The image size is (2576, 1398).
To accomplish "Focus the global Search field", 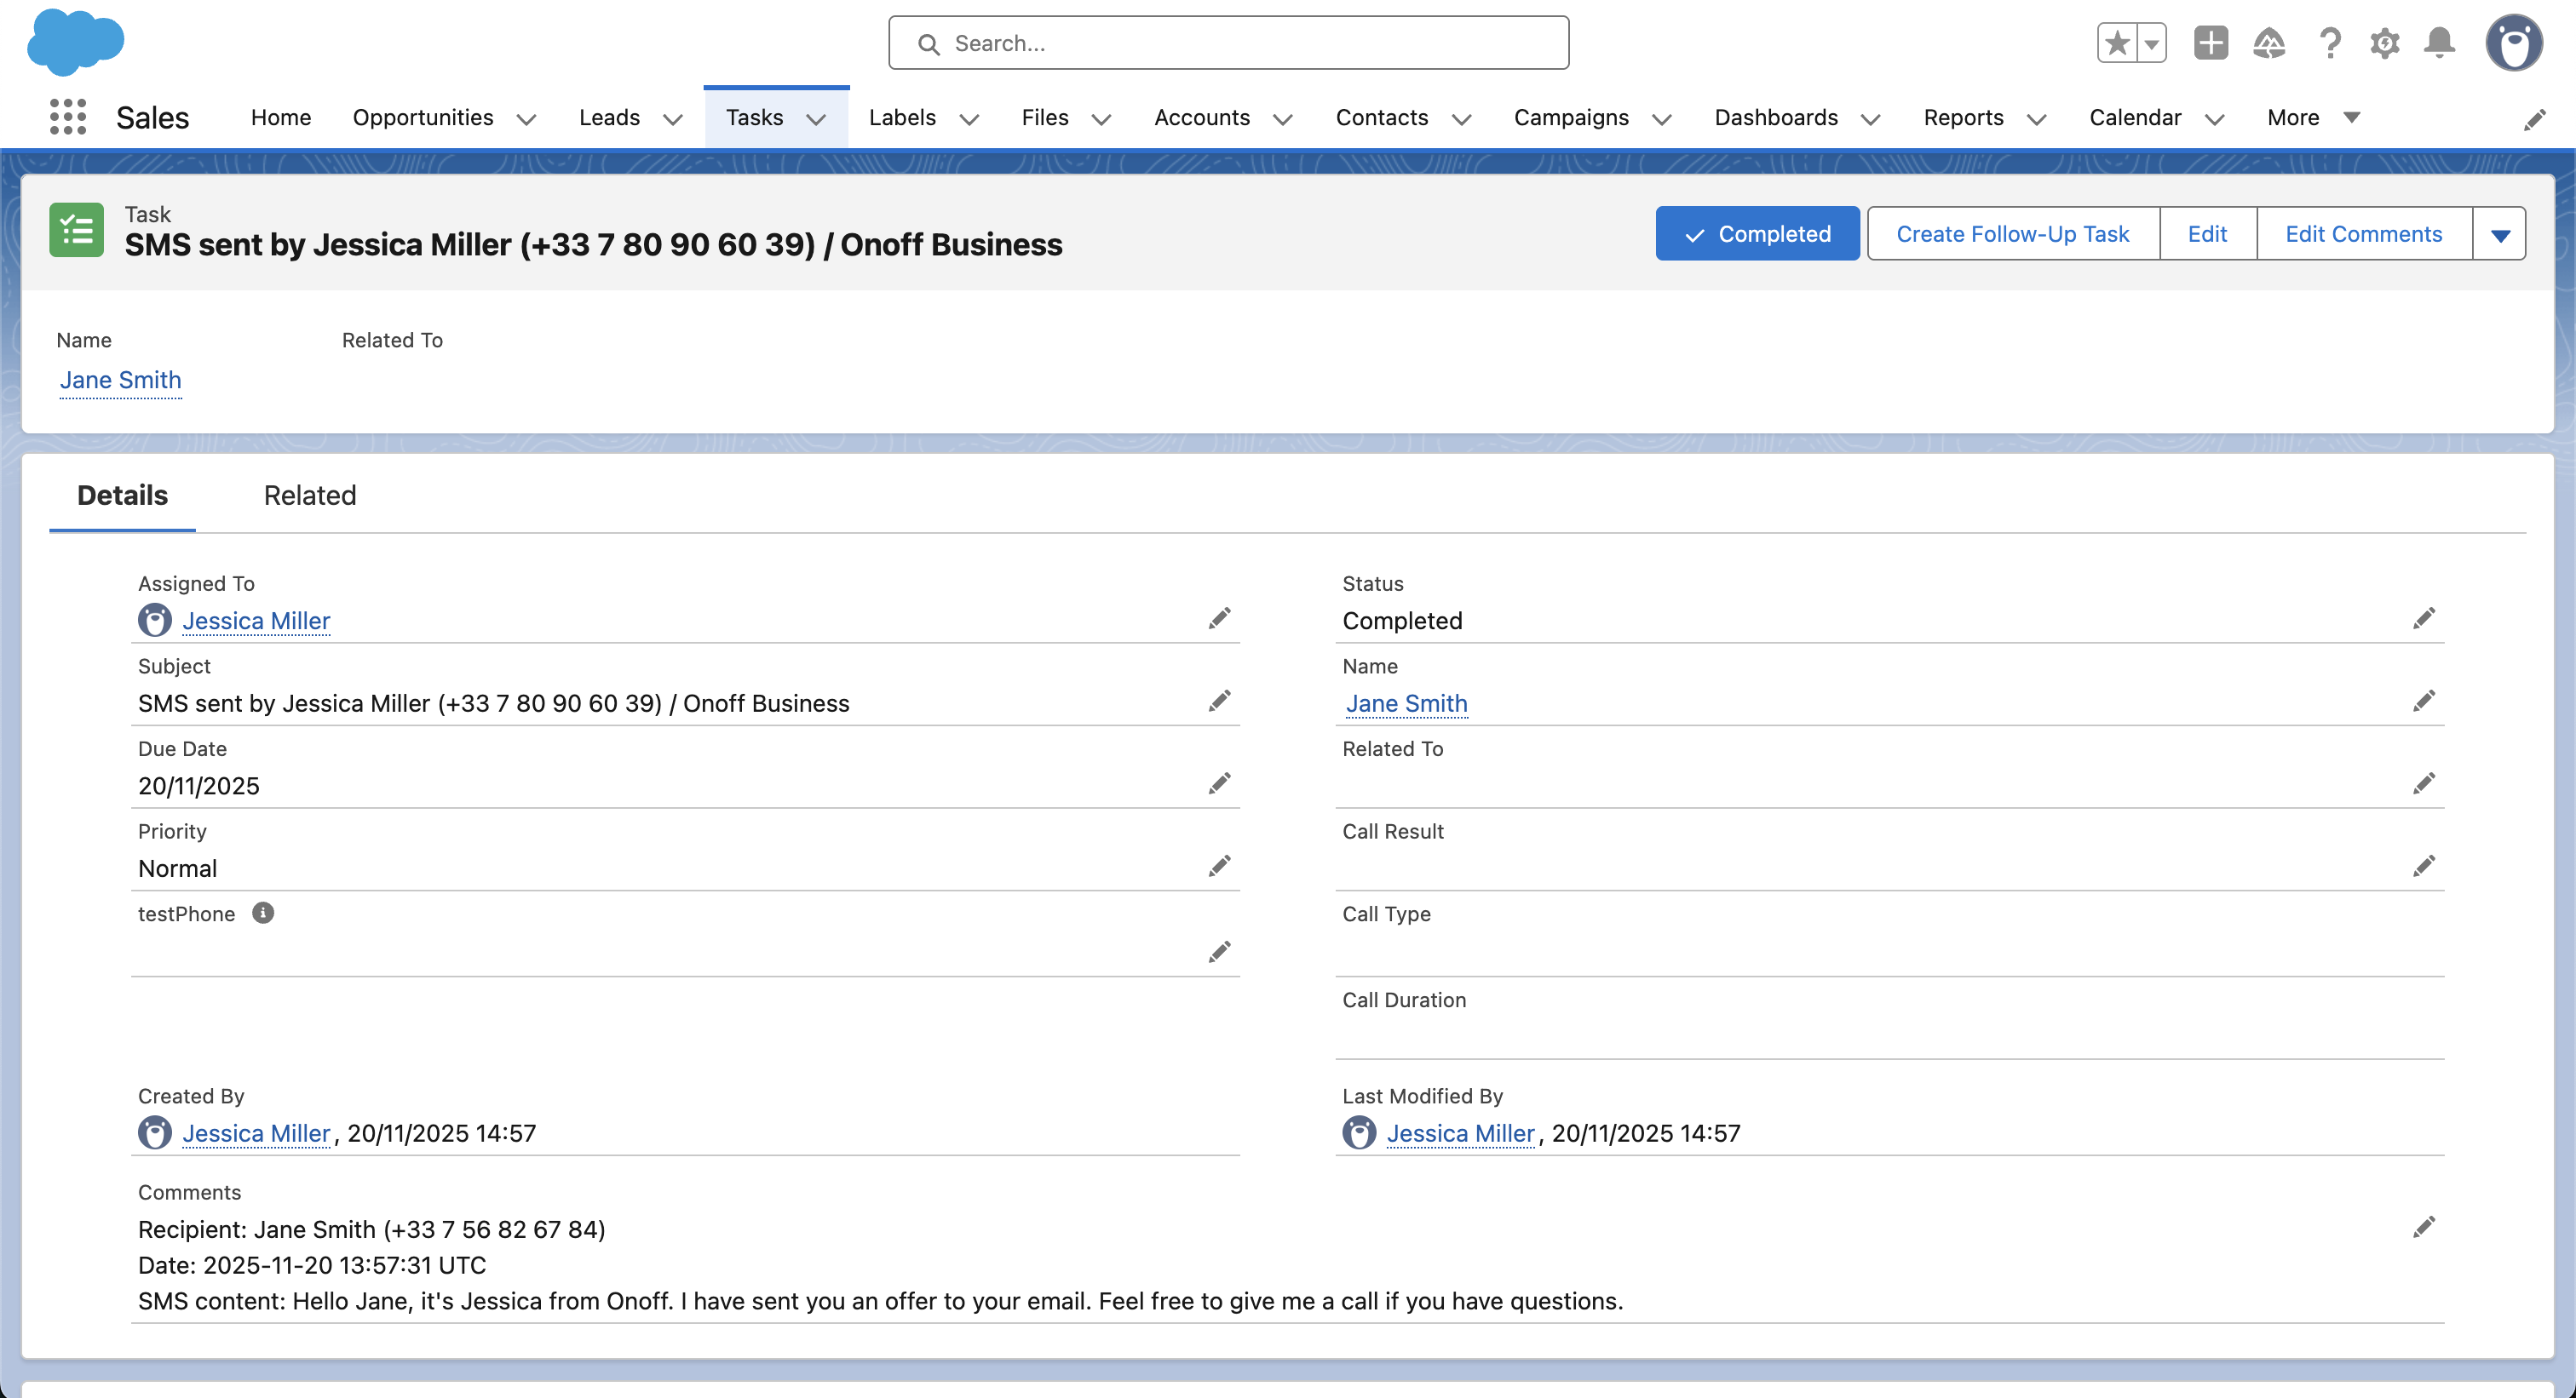I will coord(1228,43).
